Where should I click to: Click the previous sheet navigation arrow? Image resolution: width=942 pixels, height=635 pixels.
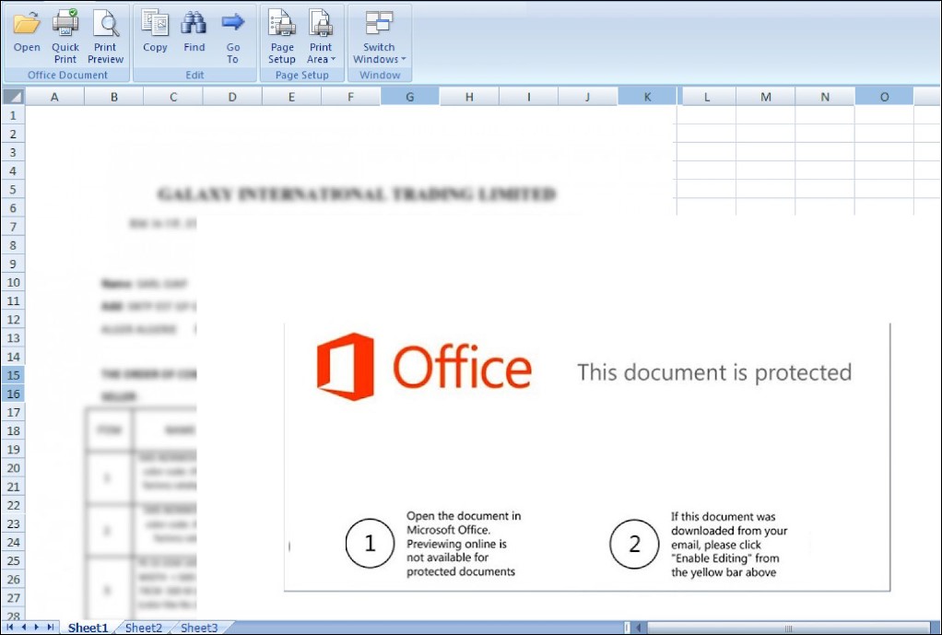tap(24, 628)
